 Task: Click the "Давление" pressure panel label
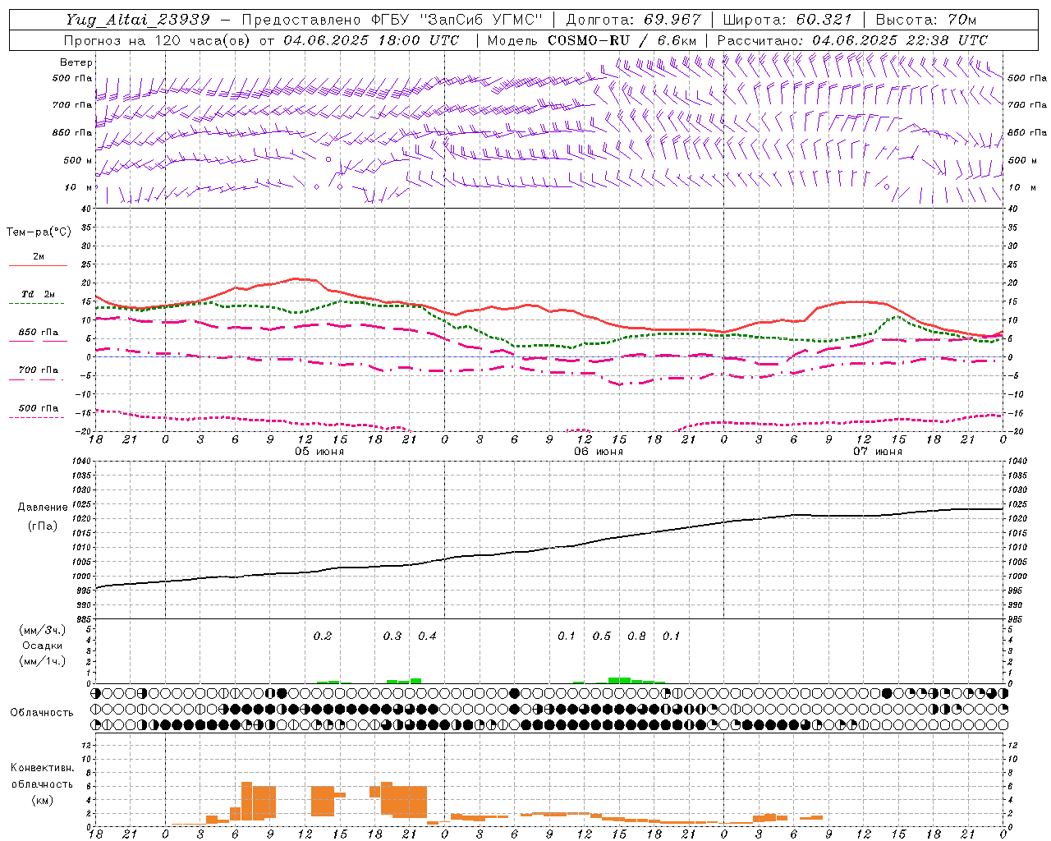(x=42, y=508)
